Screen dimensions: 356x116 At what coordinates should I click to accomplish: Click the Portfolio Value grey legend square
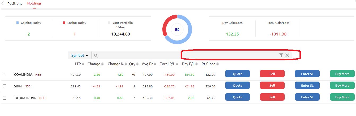click(x=109, y=23)
